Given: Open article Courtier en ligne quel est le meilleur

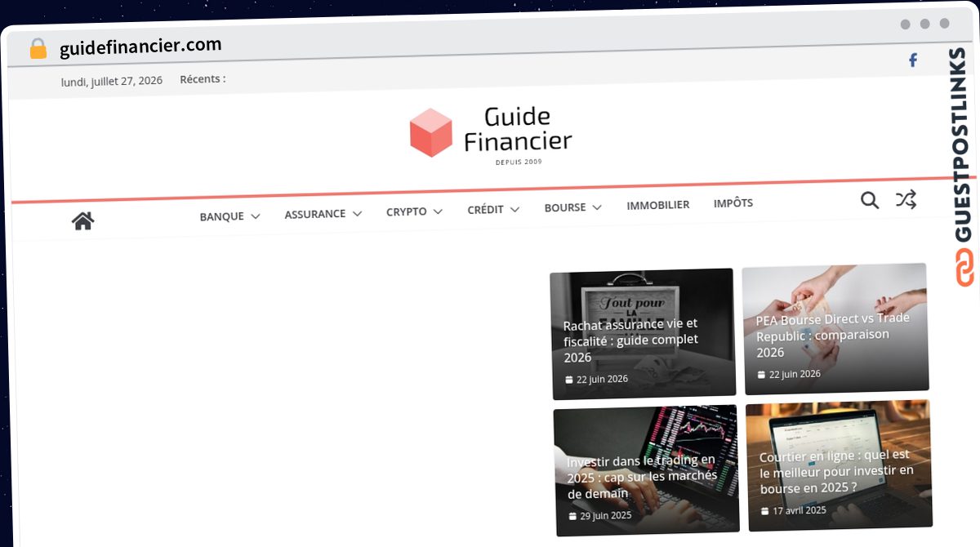Looking at the screenshot, I should tap(837, 472).
